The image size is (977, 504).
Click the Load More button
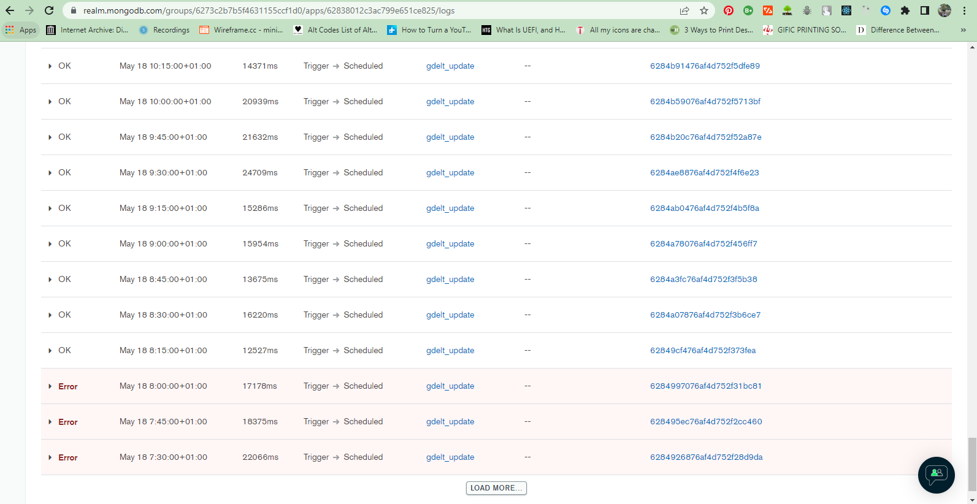(x=496, y=488)
